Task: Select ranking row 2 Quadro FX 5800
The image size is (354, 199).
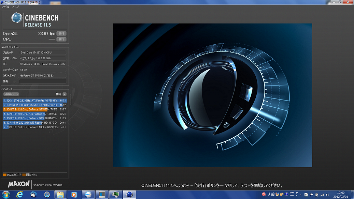Action: coord(35,105)
